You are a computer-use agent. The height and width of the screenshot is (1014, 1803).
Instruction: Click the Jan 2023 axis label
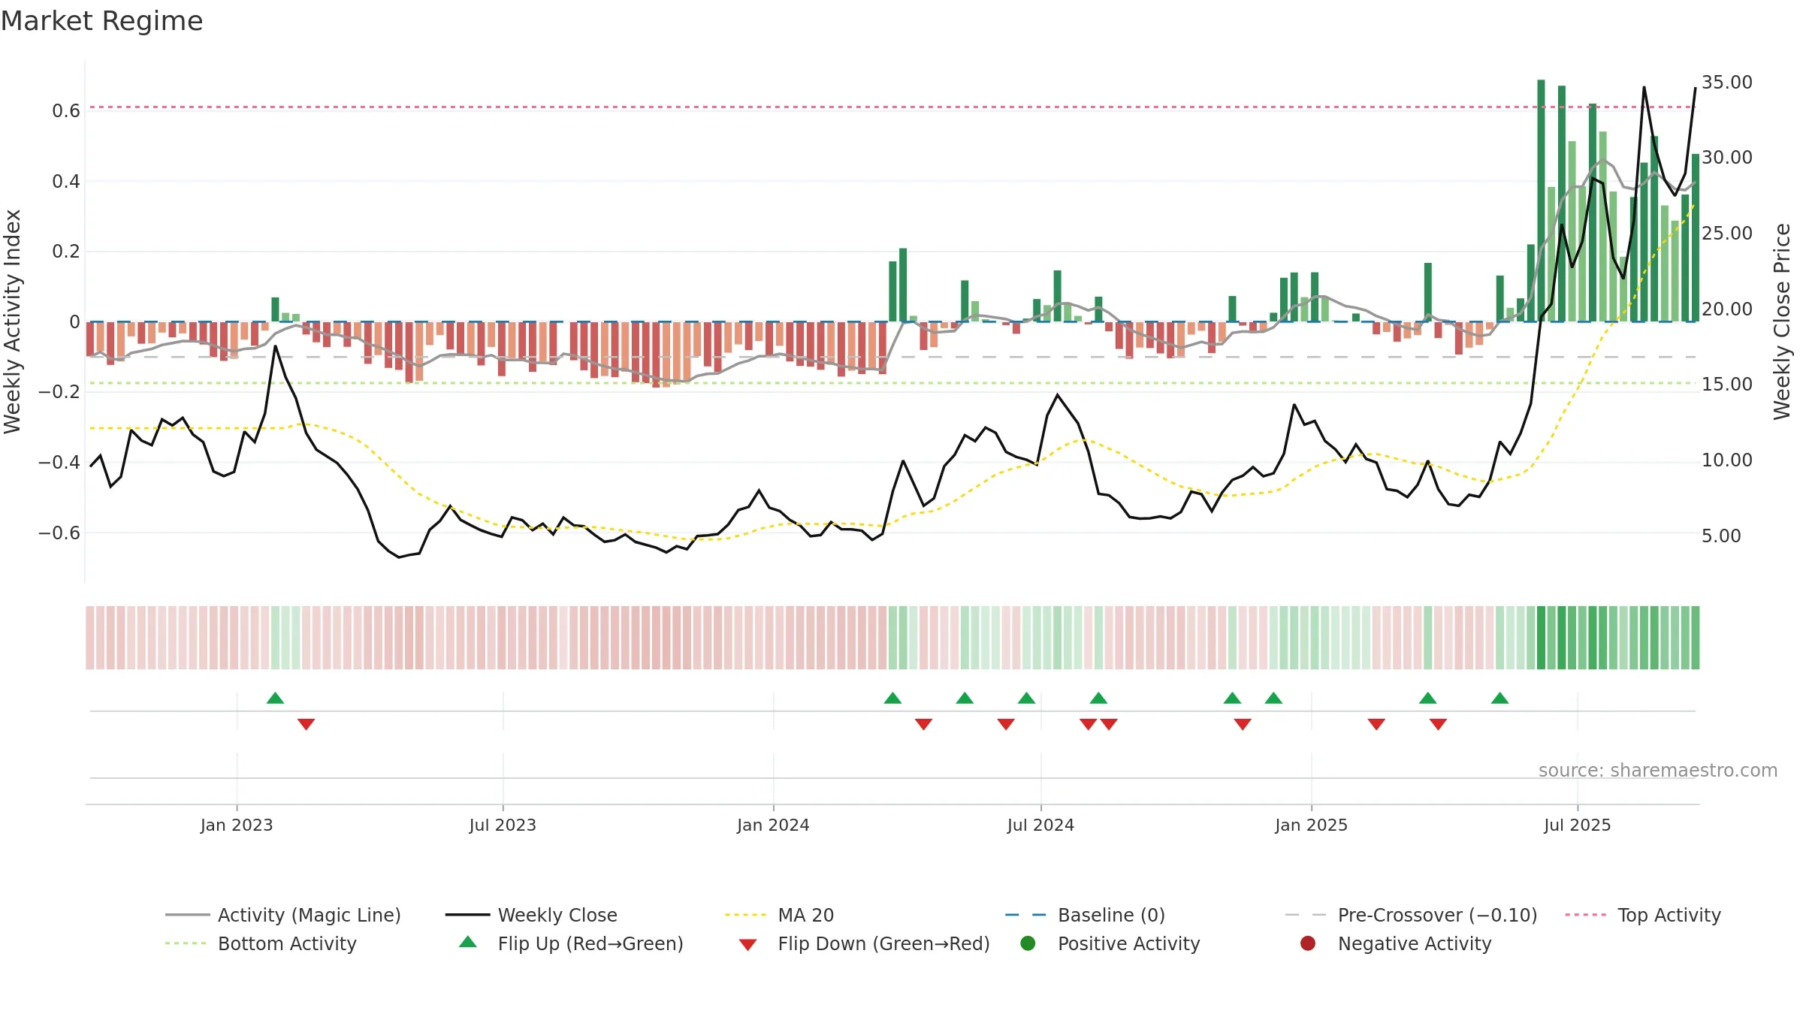click(x=237, y=825)
